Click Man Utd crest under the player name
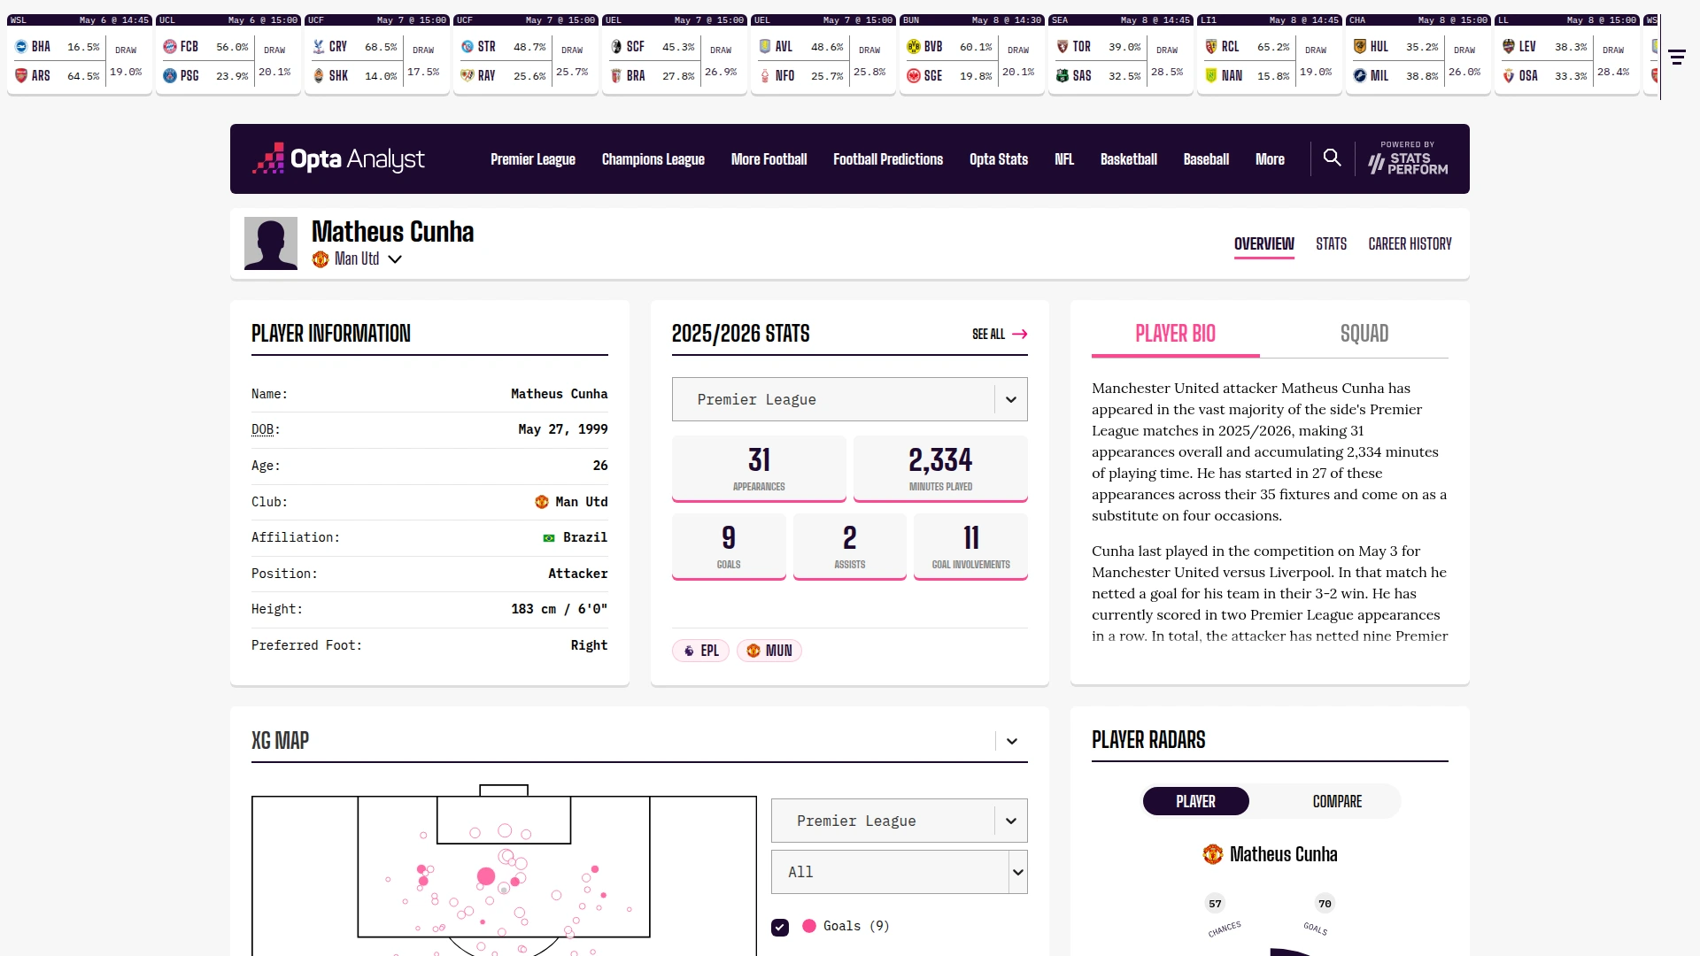The height and width of the screenshot is (956, 1700). click(x=321, y=259)
